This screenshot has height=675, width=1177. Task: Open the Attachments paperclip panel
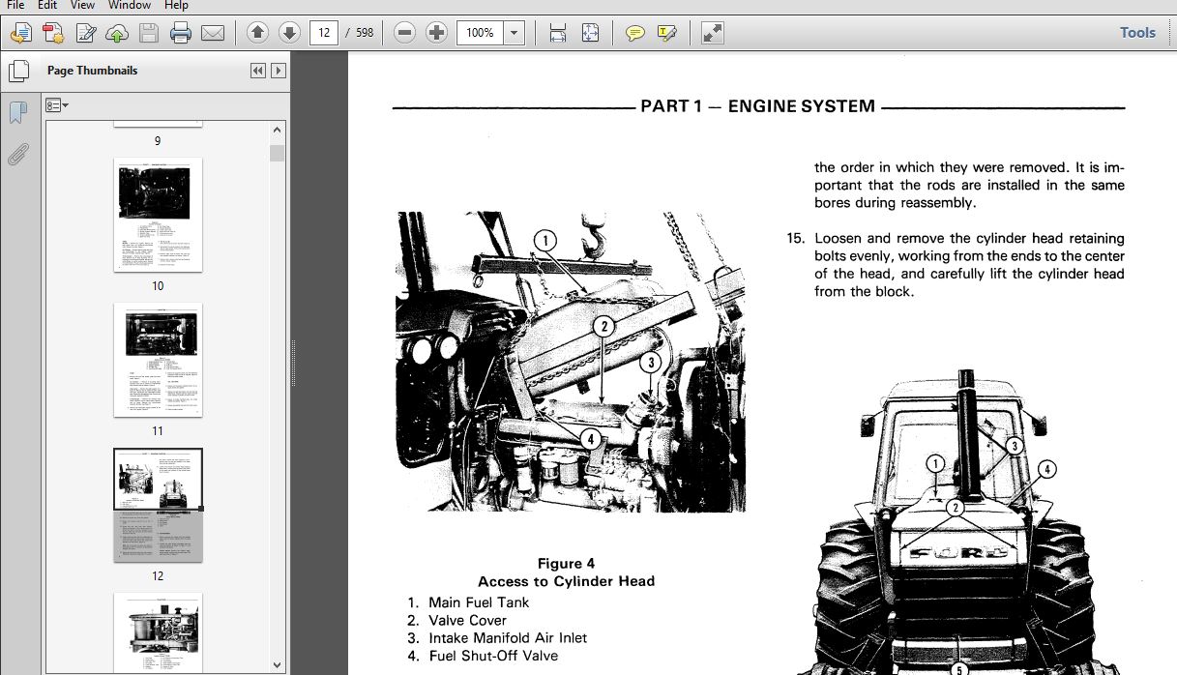17,154
